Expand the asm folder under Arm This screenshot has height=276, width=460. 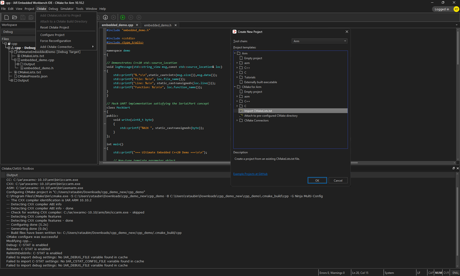tap(237, 63)
